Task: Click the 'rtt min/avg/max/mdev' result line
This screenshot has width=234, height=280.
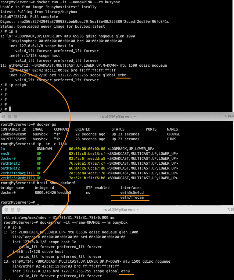Action: click(59, 218)
